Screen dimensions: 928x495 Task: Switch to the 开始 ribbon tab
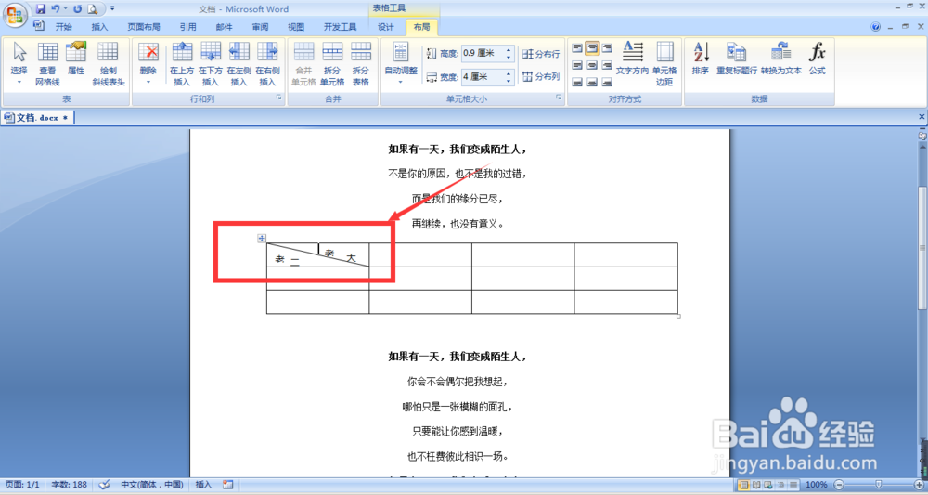click(x=63, y=27)
